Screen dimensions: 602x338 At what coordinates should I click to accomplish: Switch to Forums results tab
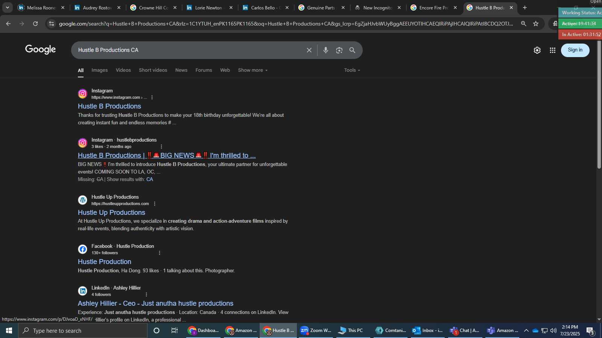point(204,70)
